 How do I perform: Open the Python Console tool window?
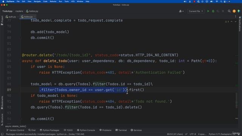click(x=86, y=130)
